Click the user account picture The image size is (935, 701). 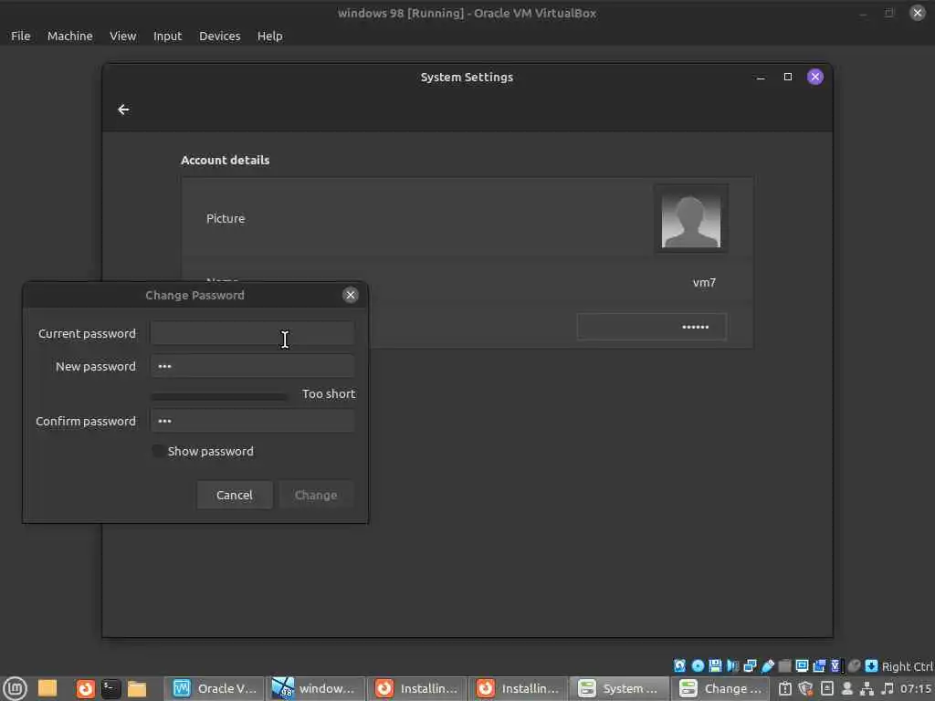click(690, 219)
